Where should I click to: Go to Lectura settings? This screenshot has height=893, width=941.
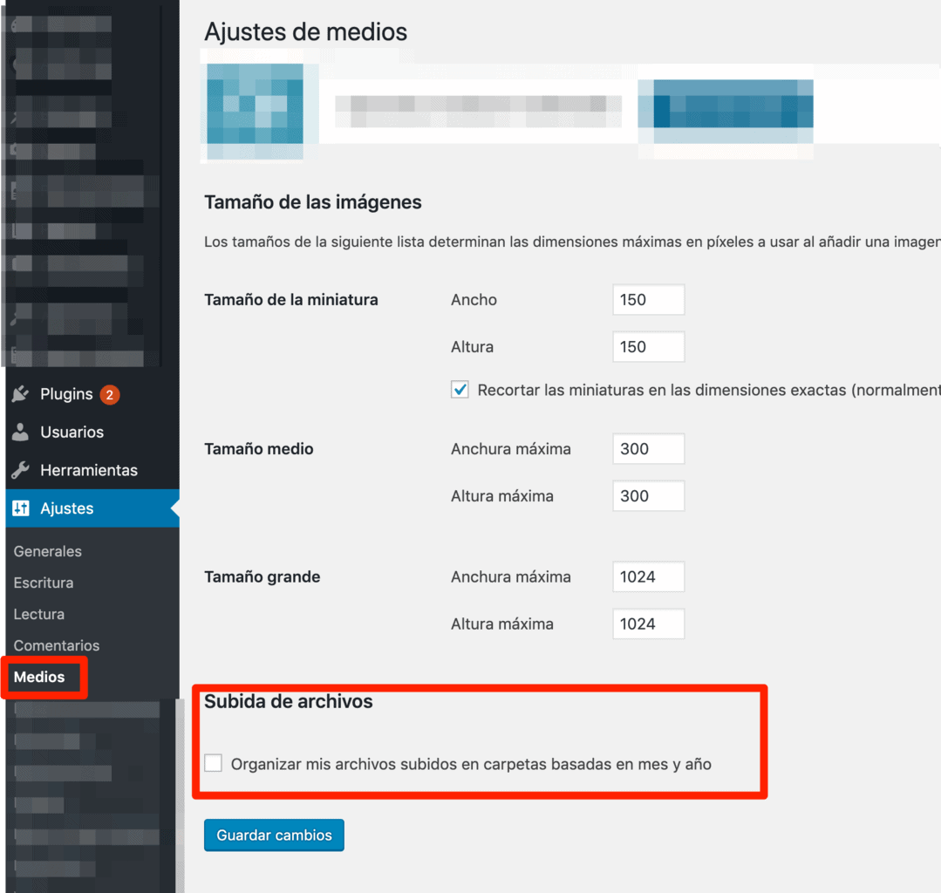[39, 614]
